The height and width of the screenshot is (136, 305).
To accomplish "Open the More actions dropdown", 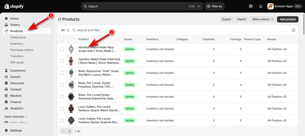I will 263,19.
